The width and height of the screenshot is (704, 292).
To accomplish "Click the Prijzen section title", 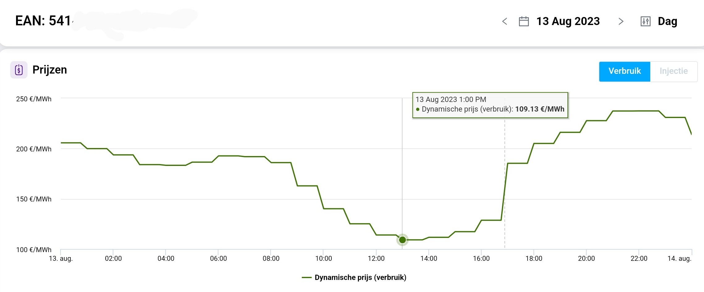I will [50, 70].
